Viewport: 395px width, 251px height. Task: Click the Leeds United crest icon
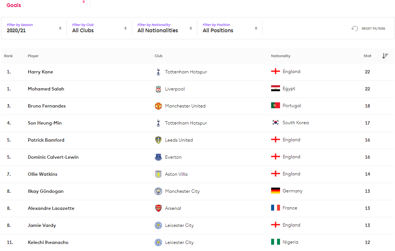pos(158,140)
